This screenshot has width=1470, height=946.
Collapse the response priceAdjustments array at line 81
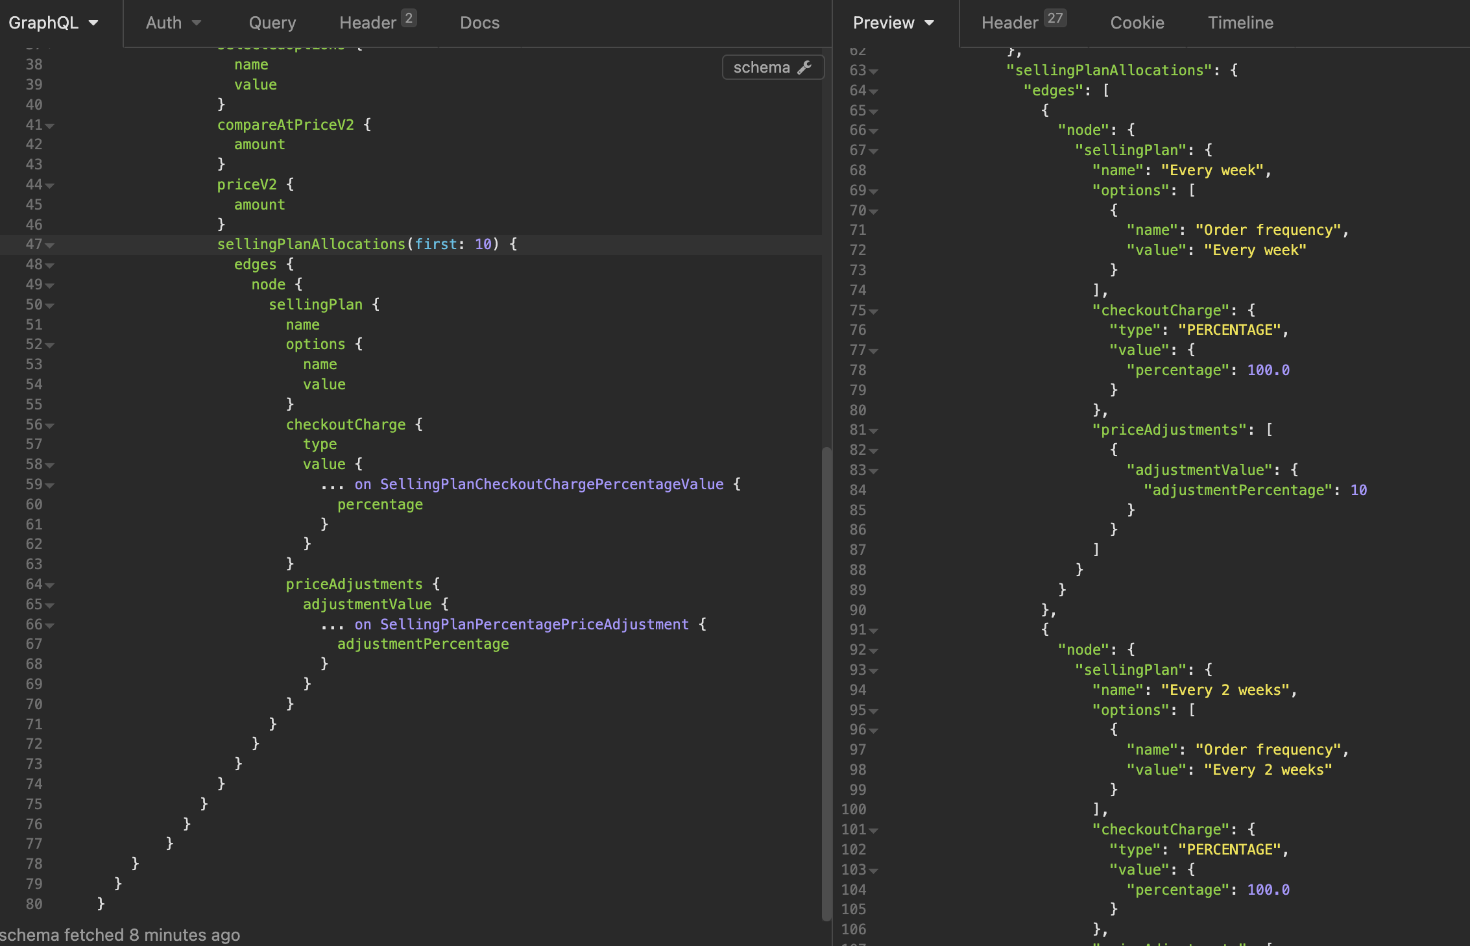click(874, 431)
